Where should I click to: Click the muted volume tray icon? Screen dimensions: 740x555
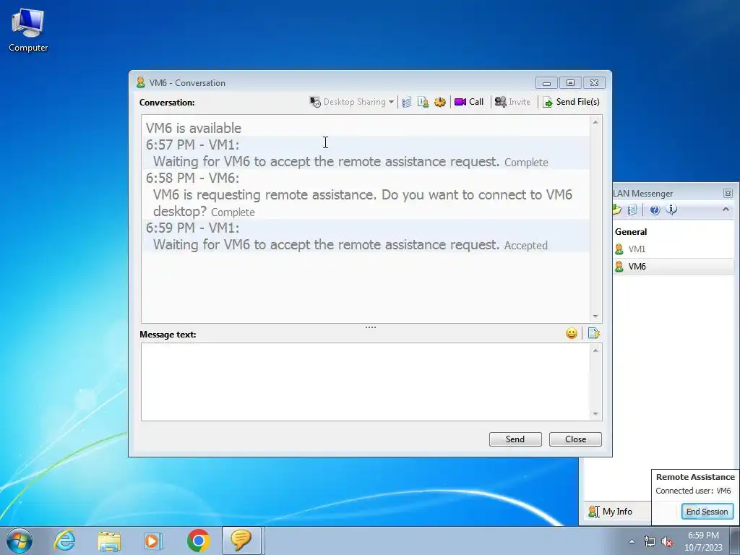coord(667,542)
